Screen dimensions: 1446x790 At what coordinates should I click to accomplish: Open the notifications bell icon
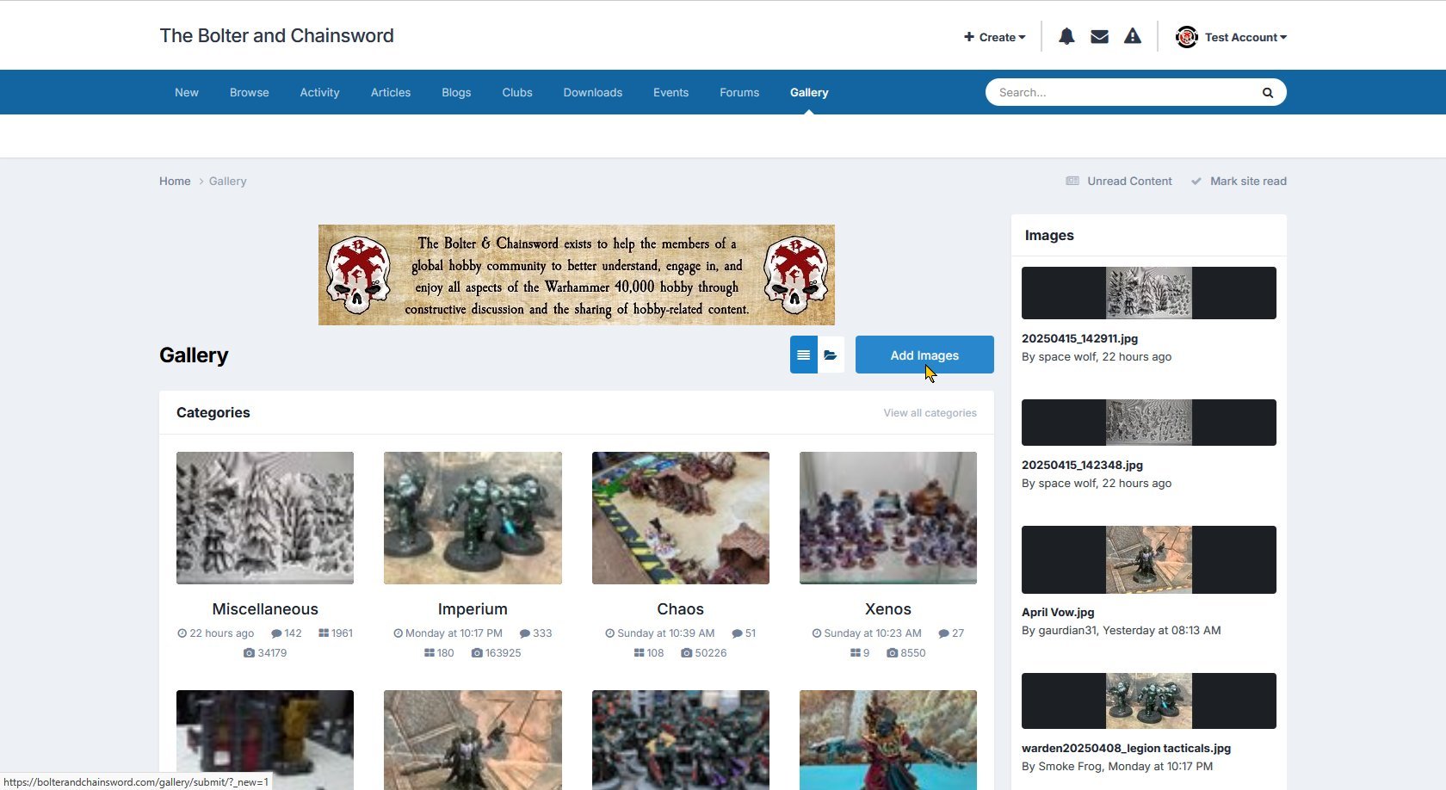tap(1066, 36)
